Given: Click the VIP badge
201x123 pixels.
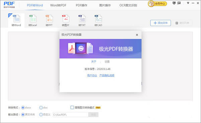Looking at the screenshot, I should coord(98,108).
